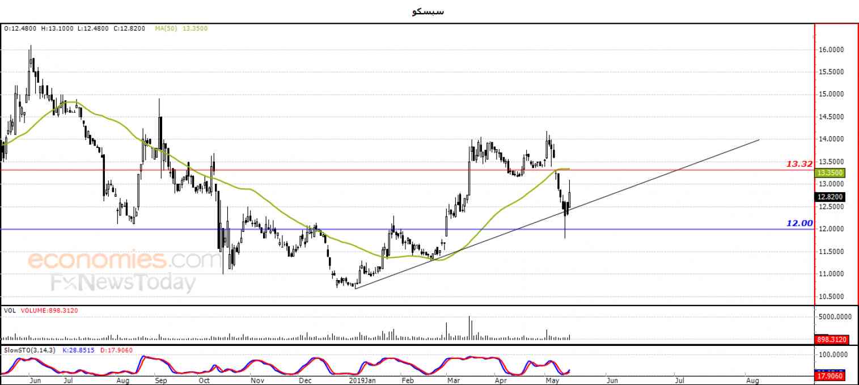Click the 13.0000 price axis label
Image resolution: width=859 pixels, height=385 pixels.
pyautogui.click(x=832, y=184)
